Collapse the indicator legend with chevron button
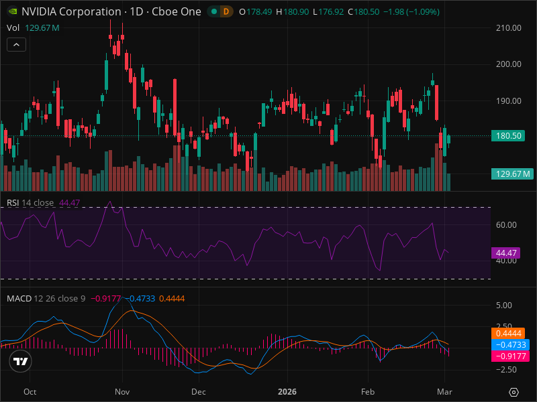This screenshot has width=537, height=402. [16, 45]
